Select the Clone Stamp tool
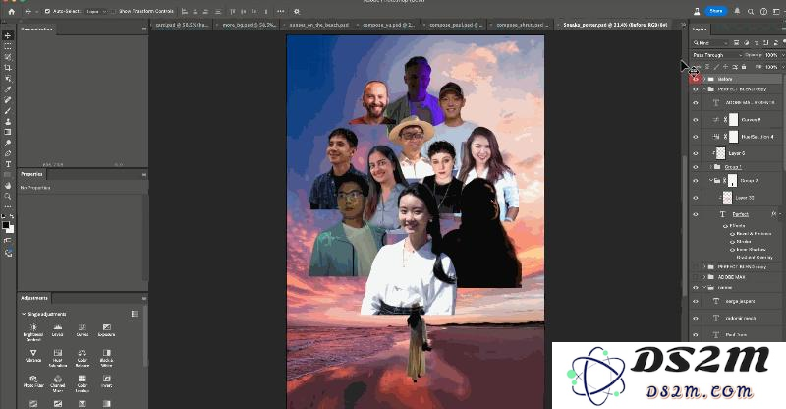 (x=8, y=122)
